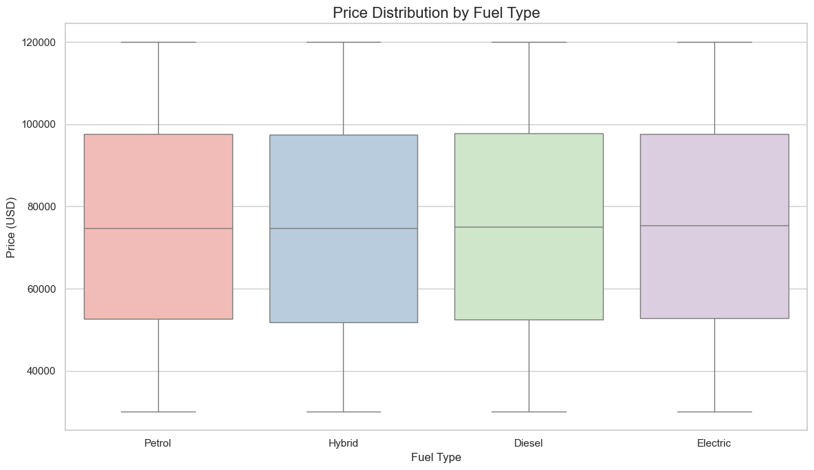814x470 pixels.
Task: Click the 'Hybrid' x-axis tick label
Action: (343, 443)
